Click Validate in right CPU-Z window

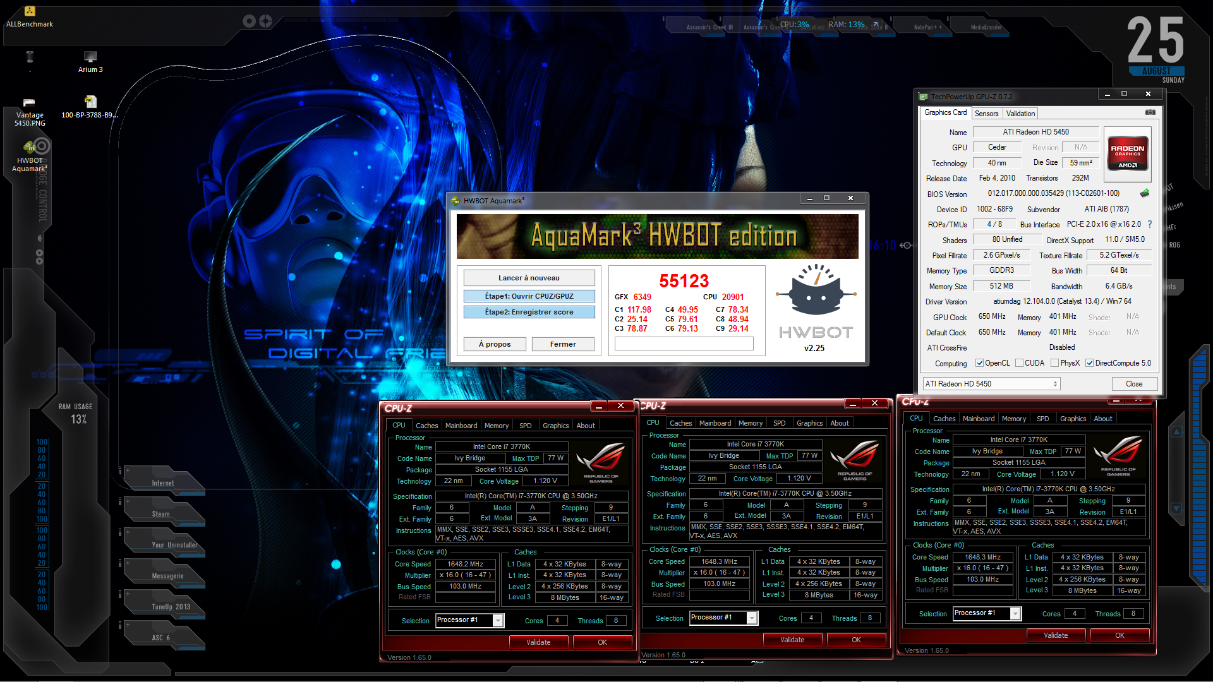(x=1056, y=635)
